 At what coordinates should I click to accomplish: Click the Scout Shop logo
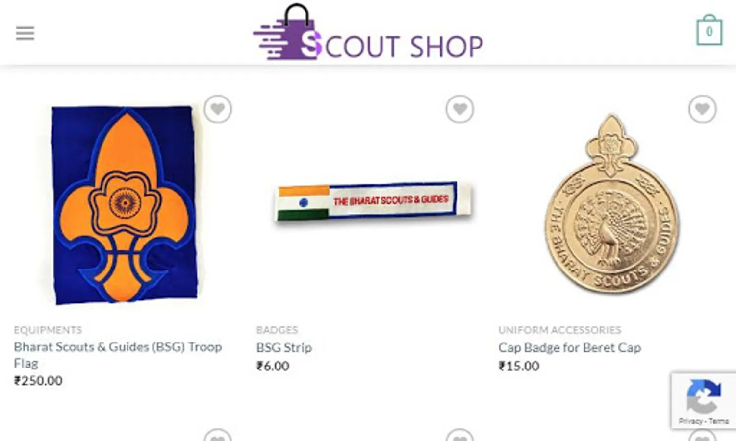pyautogui.click(x=368, y=32)
